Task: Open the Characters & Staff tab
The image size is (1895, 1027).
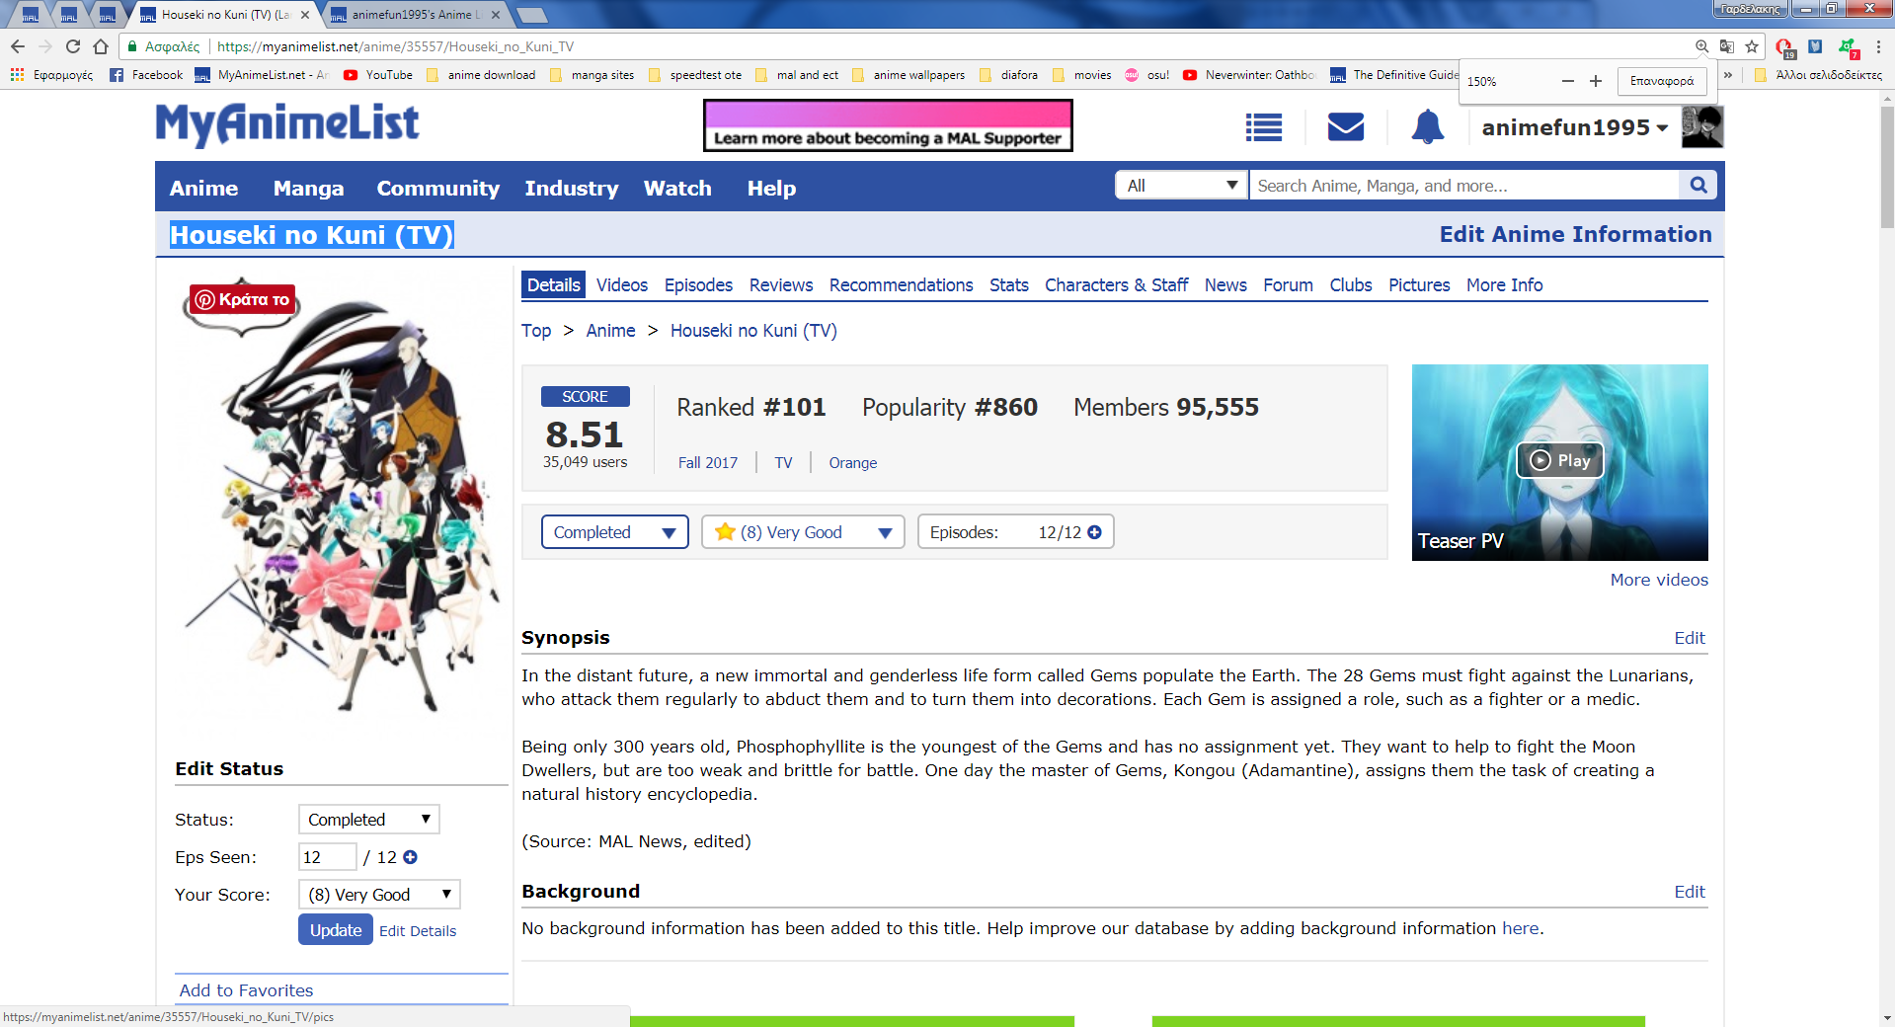Action: coord(1116,285)
